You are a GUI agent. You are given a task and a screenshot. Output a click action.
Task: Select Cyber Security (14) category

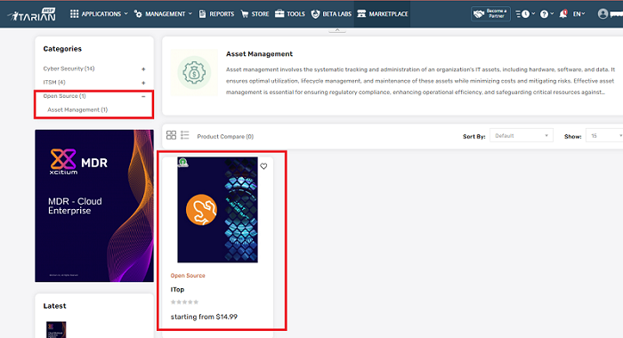[x=69, y=68]
